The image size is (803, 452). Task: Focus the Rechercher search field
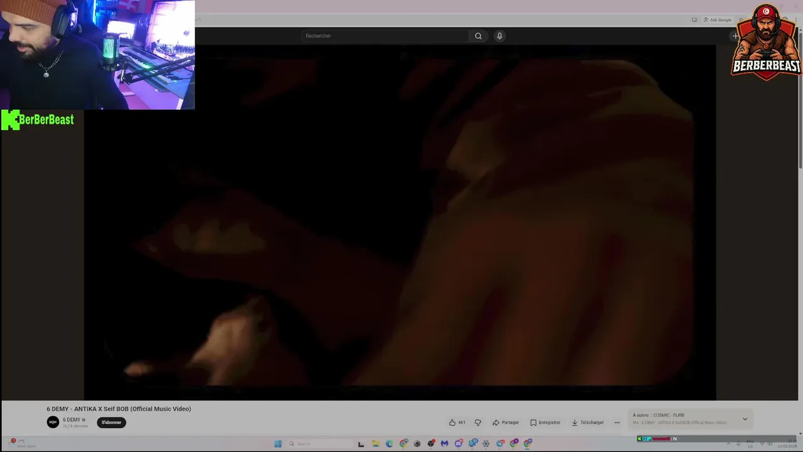click(385, 36)
